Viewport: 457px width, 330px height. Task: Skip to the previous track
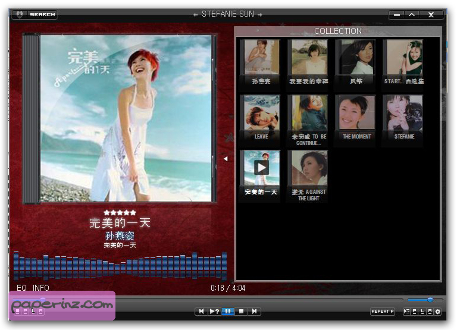[201, 312]
